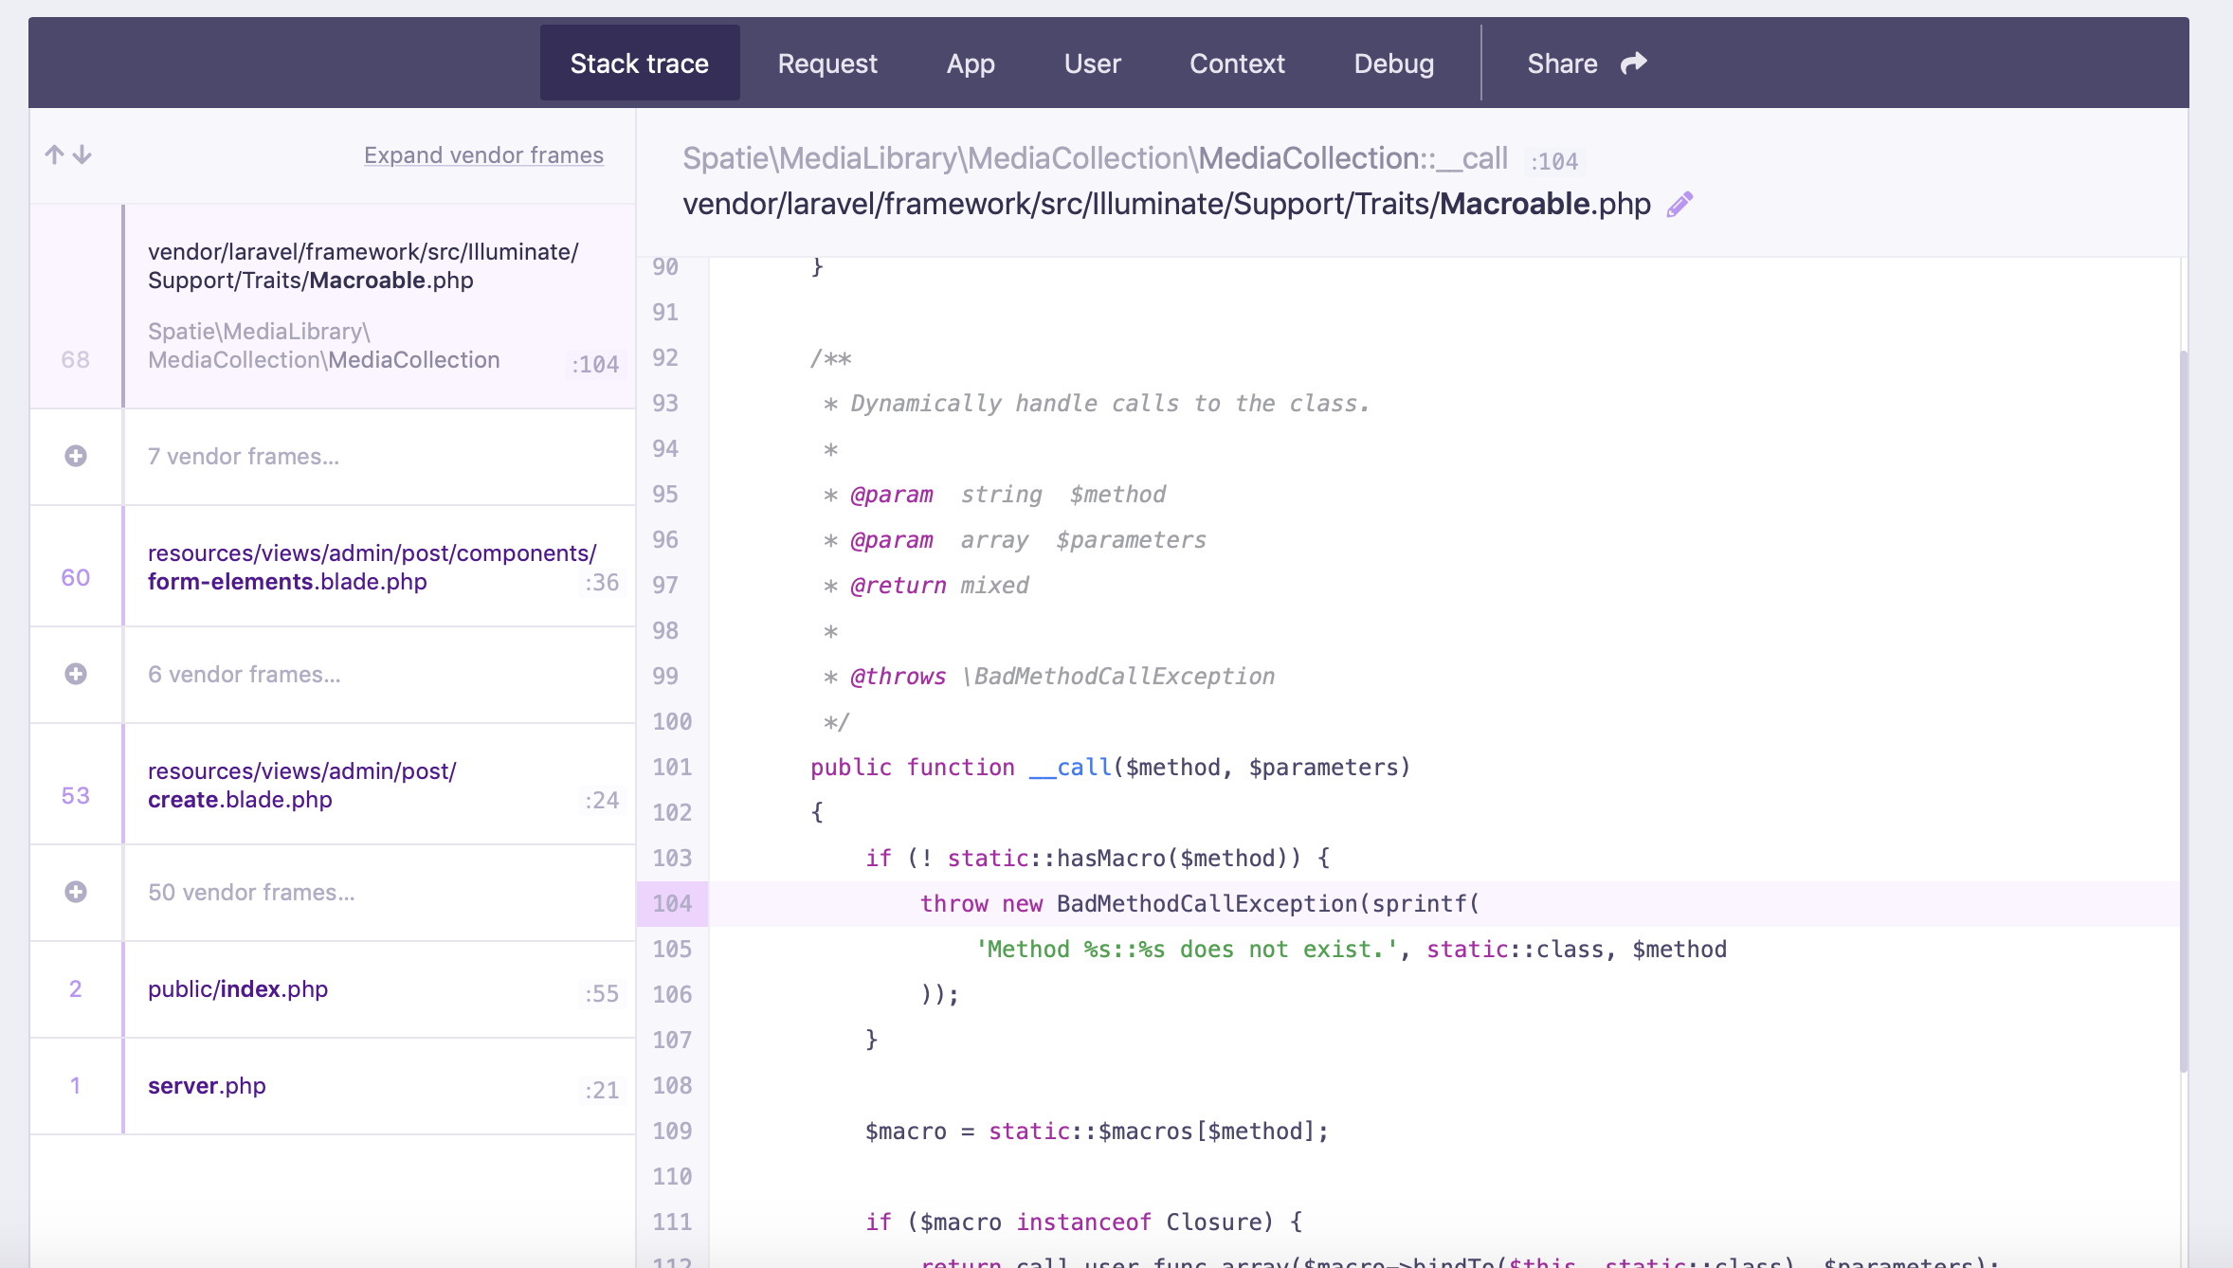The image size is (2233, 1268).
Task: Select the Stack trace tab
Action: click(x=639, y=63)
